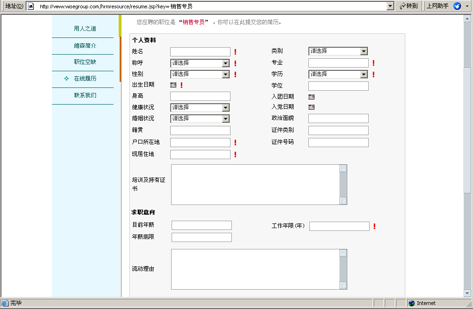Open the 出生日期 calendar picker icon

pos(173,85)
